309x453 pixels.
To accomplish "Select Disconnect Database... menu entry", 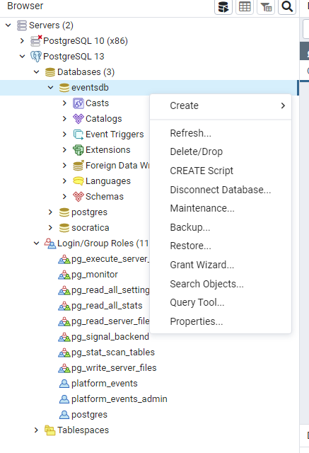I will [221, 190].
